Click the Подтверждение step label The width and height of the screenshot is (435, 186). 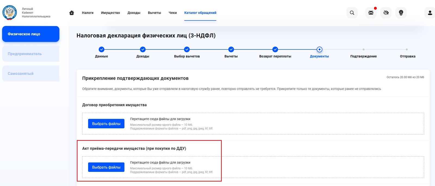pos(363,56)
